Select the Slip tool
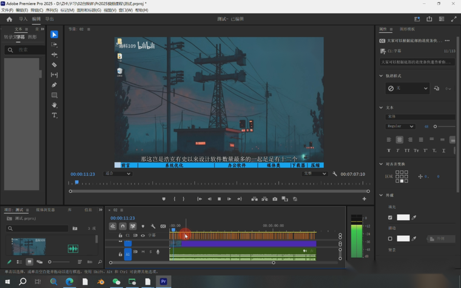461x288 pixels. (x=54, y=75)
